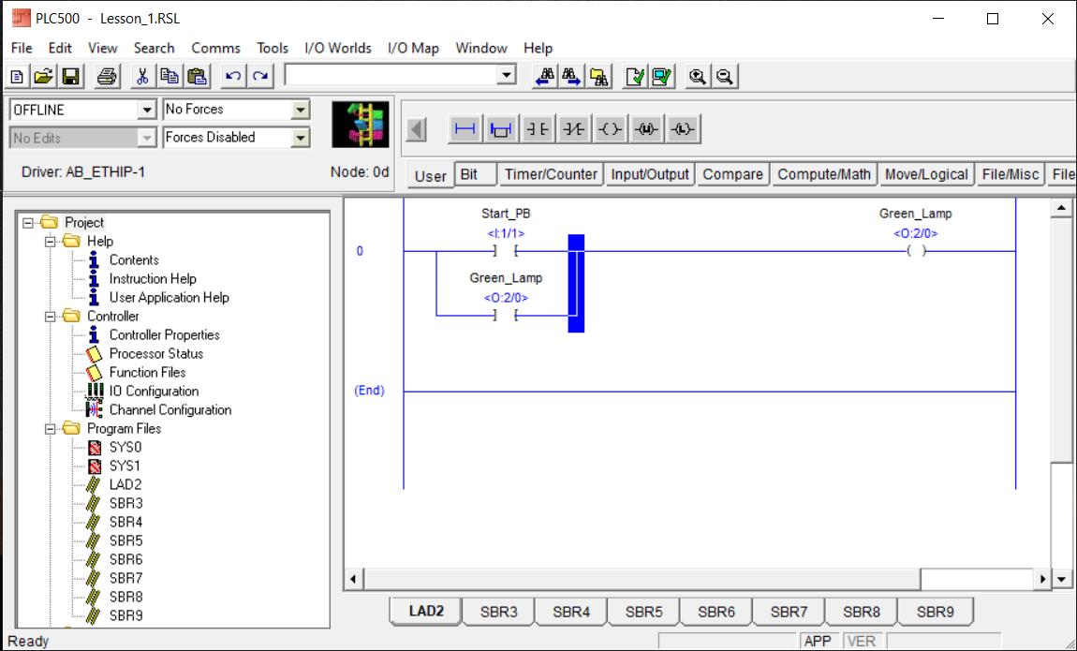1077x651 pixels.
Task: Click the ladder view scroll down arrow
Action: 1061,579
